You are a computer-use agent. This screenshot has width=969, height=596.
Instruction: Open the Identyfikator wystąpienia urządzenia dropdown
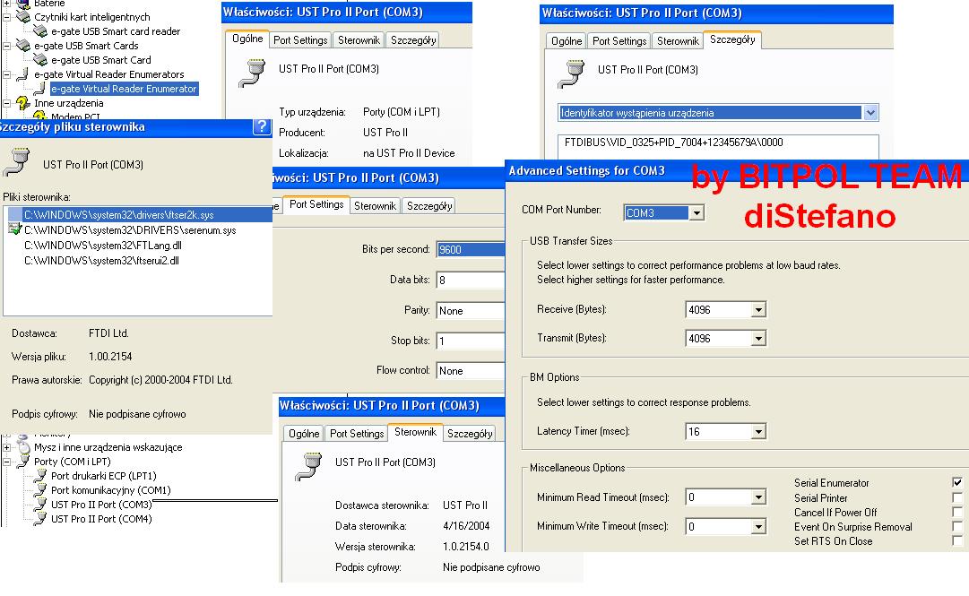870,112
